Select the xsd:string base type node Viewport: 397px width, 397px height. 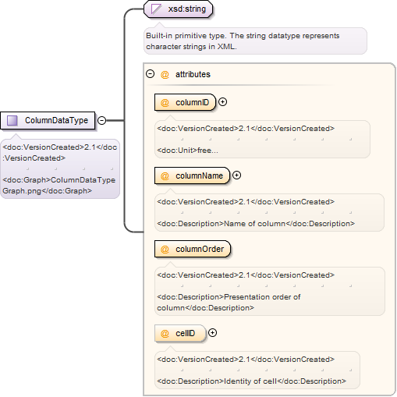click(x=179, y=9)
